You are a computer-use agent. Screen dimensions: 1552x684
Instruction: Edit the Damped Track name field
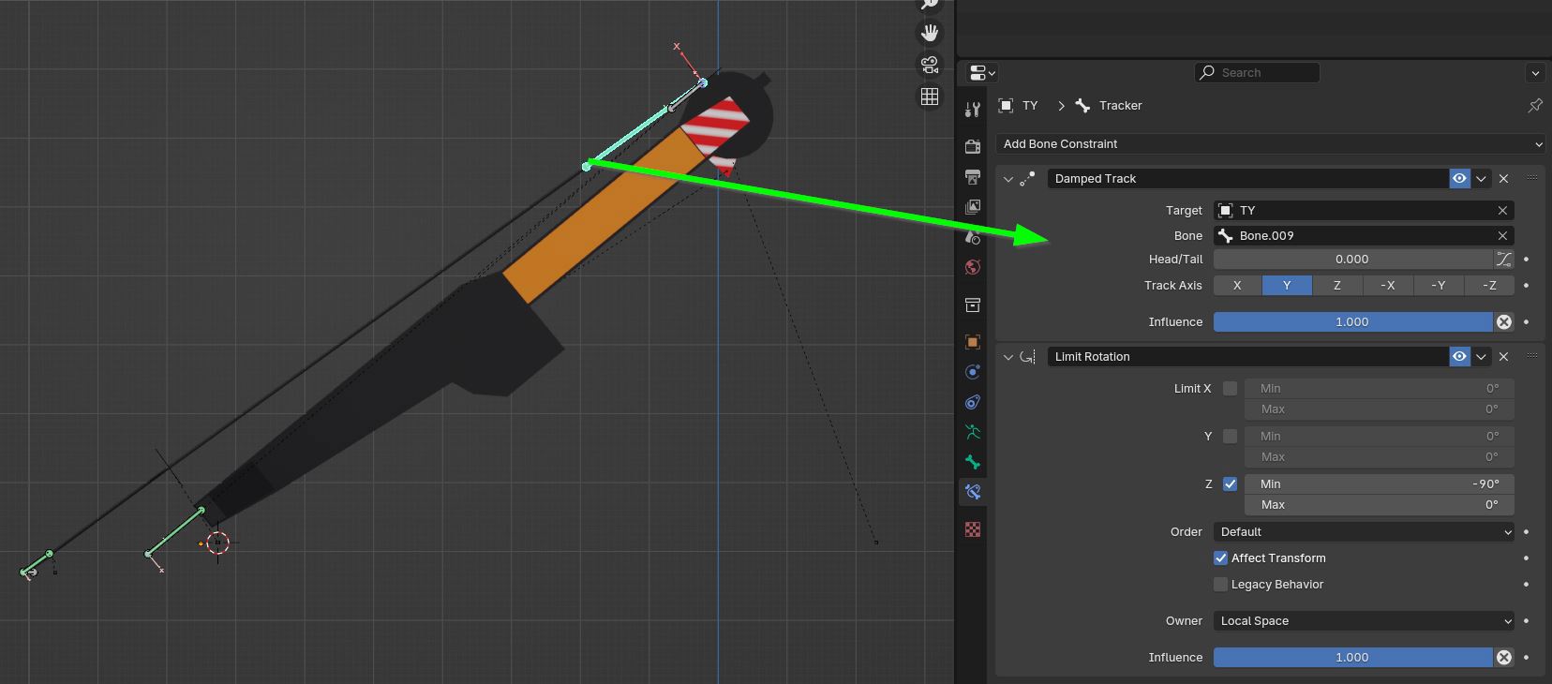[1247, 178]
